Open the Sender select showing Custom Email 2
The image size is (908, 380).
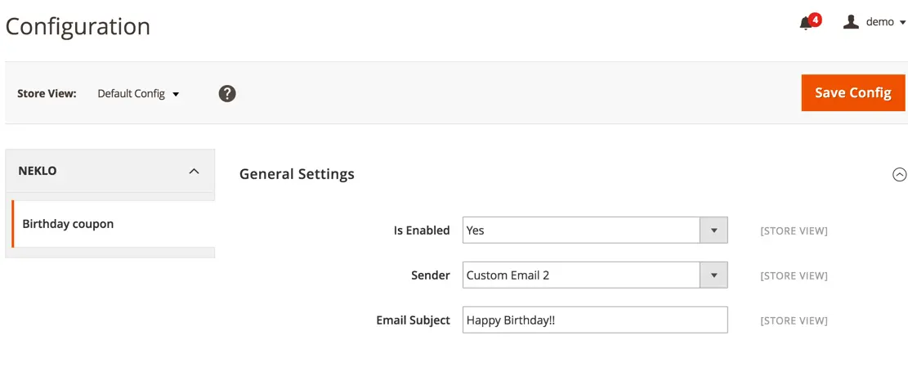coord(595,275)
